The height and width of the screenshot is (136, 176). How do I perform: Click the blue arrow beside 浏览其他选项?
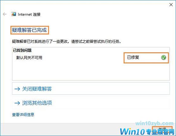click(17, 103)
